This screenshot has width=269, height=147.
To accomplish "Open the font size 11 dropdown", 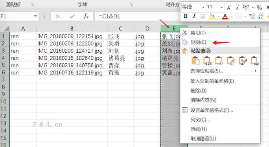I will 221,7.
